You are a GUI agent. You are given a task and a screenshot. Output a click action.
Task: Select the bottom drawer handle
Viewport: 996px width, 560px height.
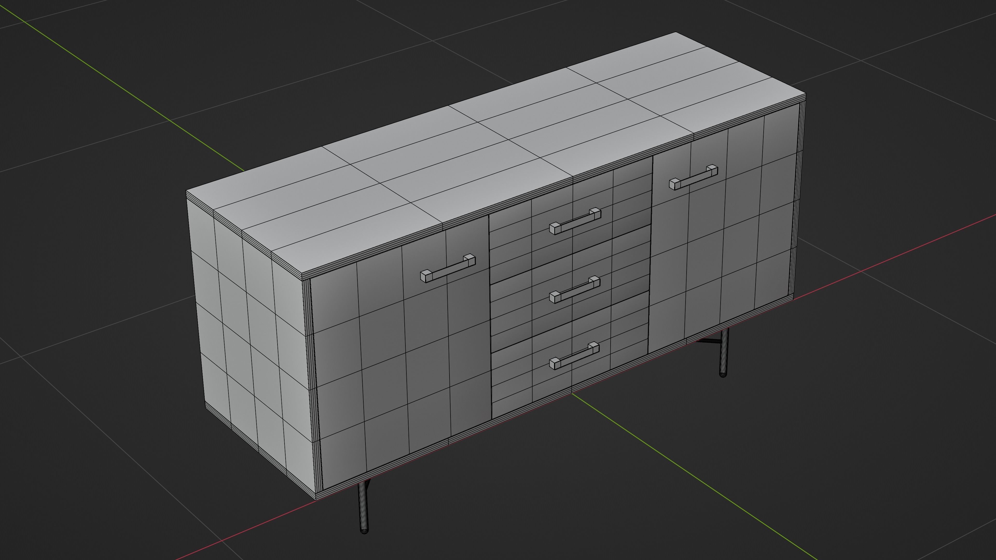(574, 355)
